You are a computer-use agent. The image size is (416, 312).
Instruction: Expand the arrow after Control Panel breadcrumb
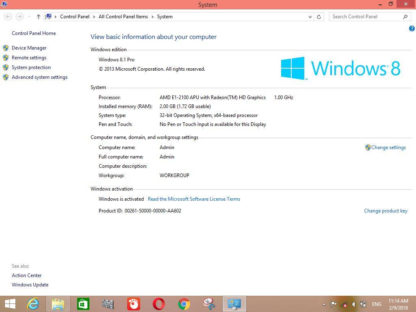point(94,17)
